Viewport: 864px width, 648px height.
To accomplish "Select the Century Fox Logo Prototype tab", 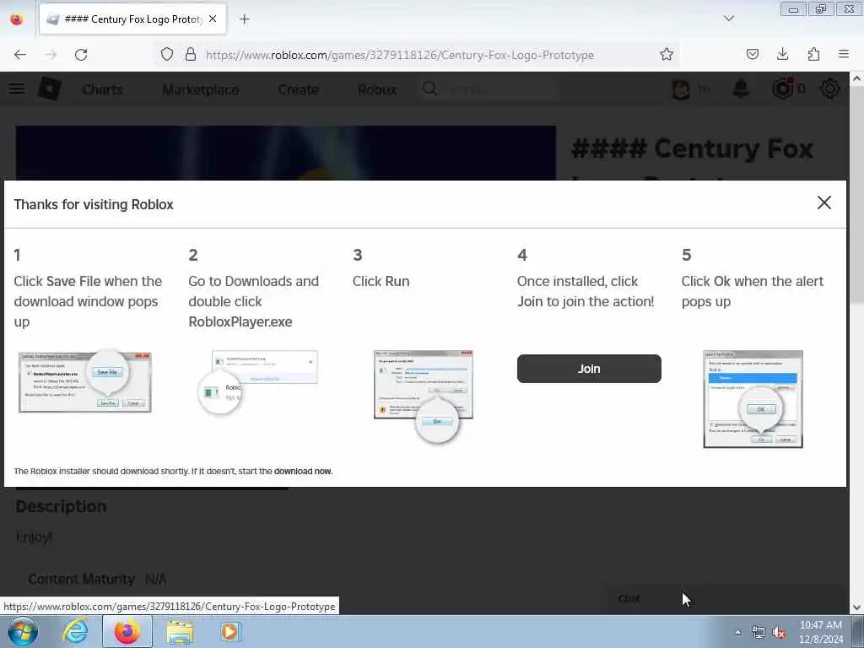I will 132,19.
